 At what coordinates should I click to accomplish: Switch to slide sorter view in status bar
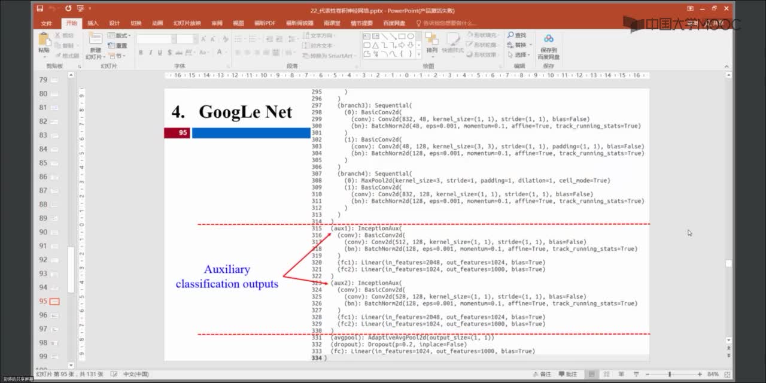pyautogui.click(x=606, y=375)
